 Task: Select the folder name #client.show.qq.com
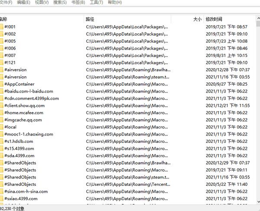pos(25,105)
